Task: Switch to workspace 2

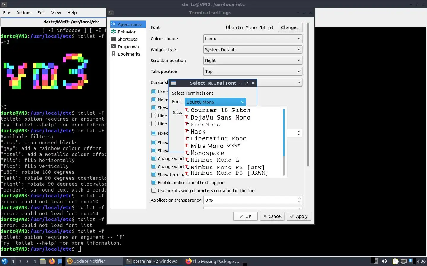Action: tap(20, 261)
